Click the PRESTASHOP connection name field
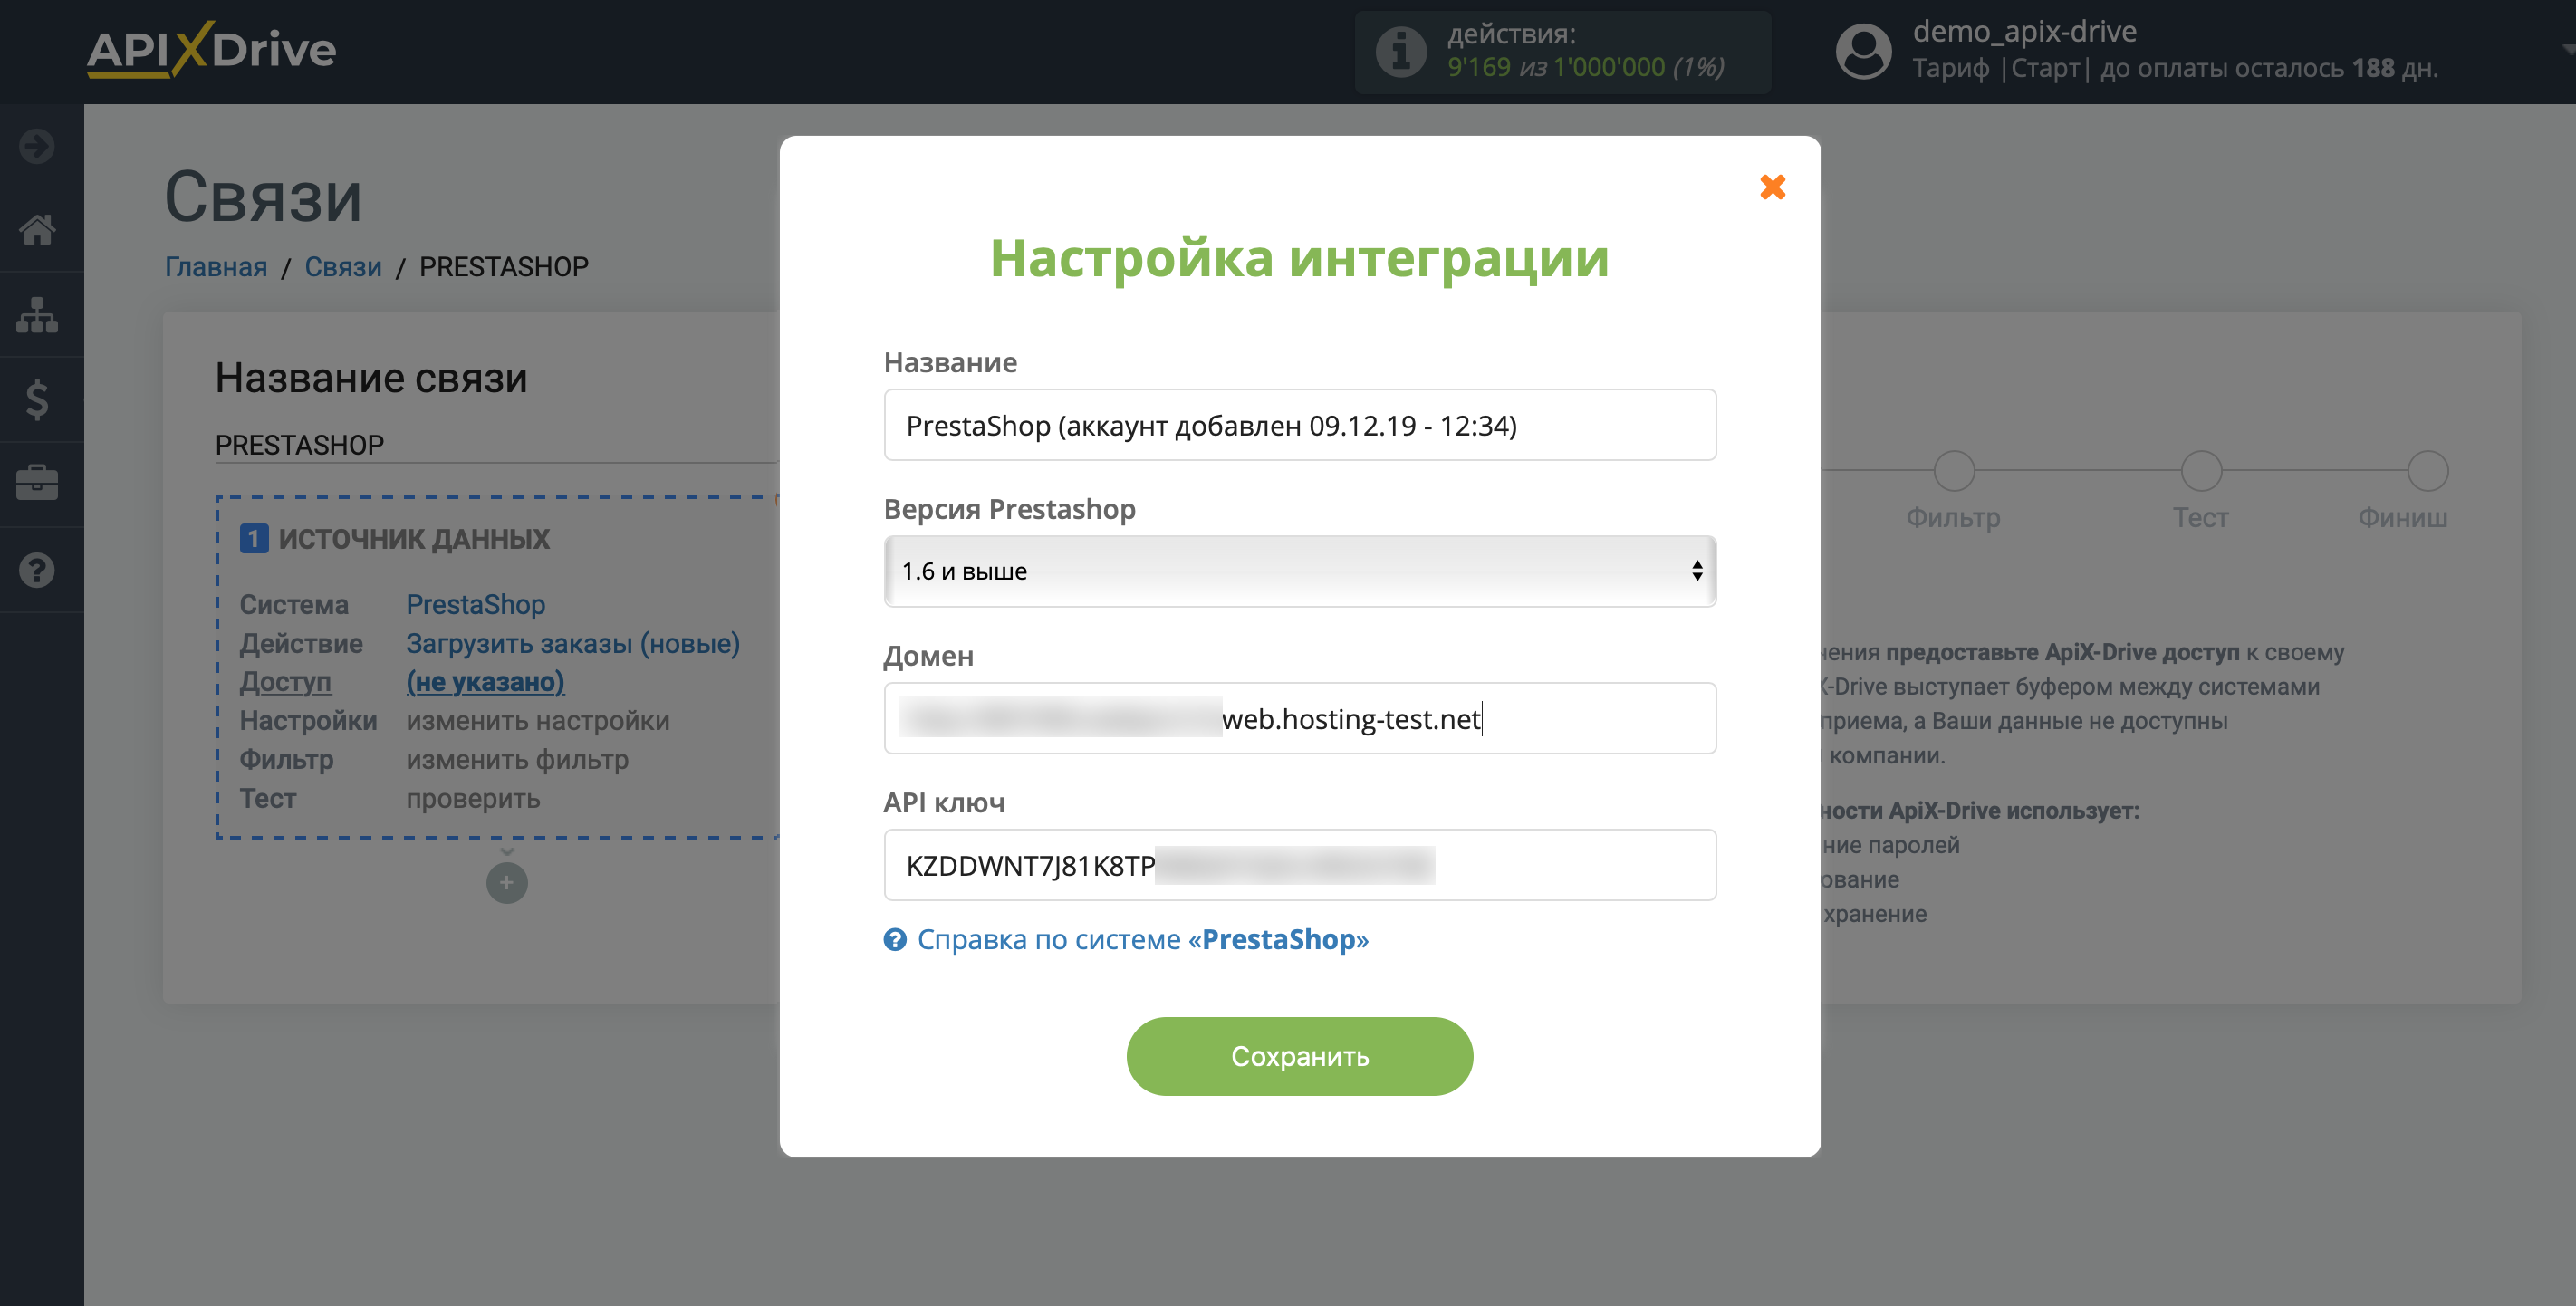The width and height of the screenshot is (2576, 1306). [x=496, y=445]
